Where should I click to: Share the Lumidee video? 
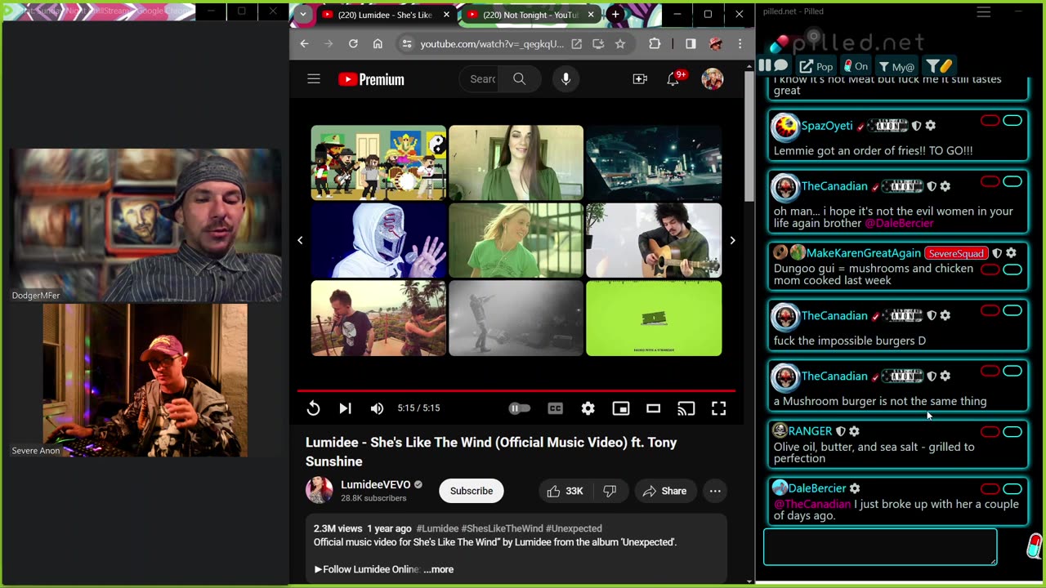[664, 491]
